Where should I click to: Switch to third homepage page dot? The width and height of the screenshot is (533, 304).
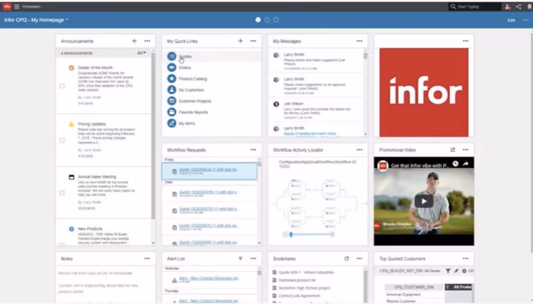click(x=276, y=20)
